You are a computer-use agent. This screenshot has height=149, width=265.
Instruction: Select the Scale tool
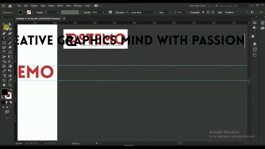click(x=10, y=52)
